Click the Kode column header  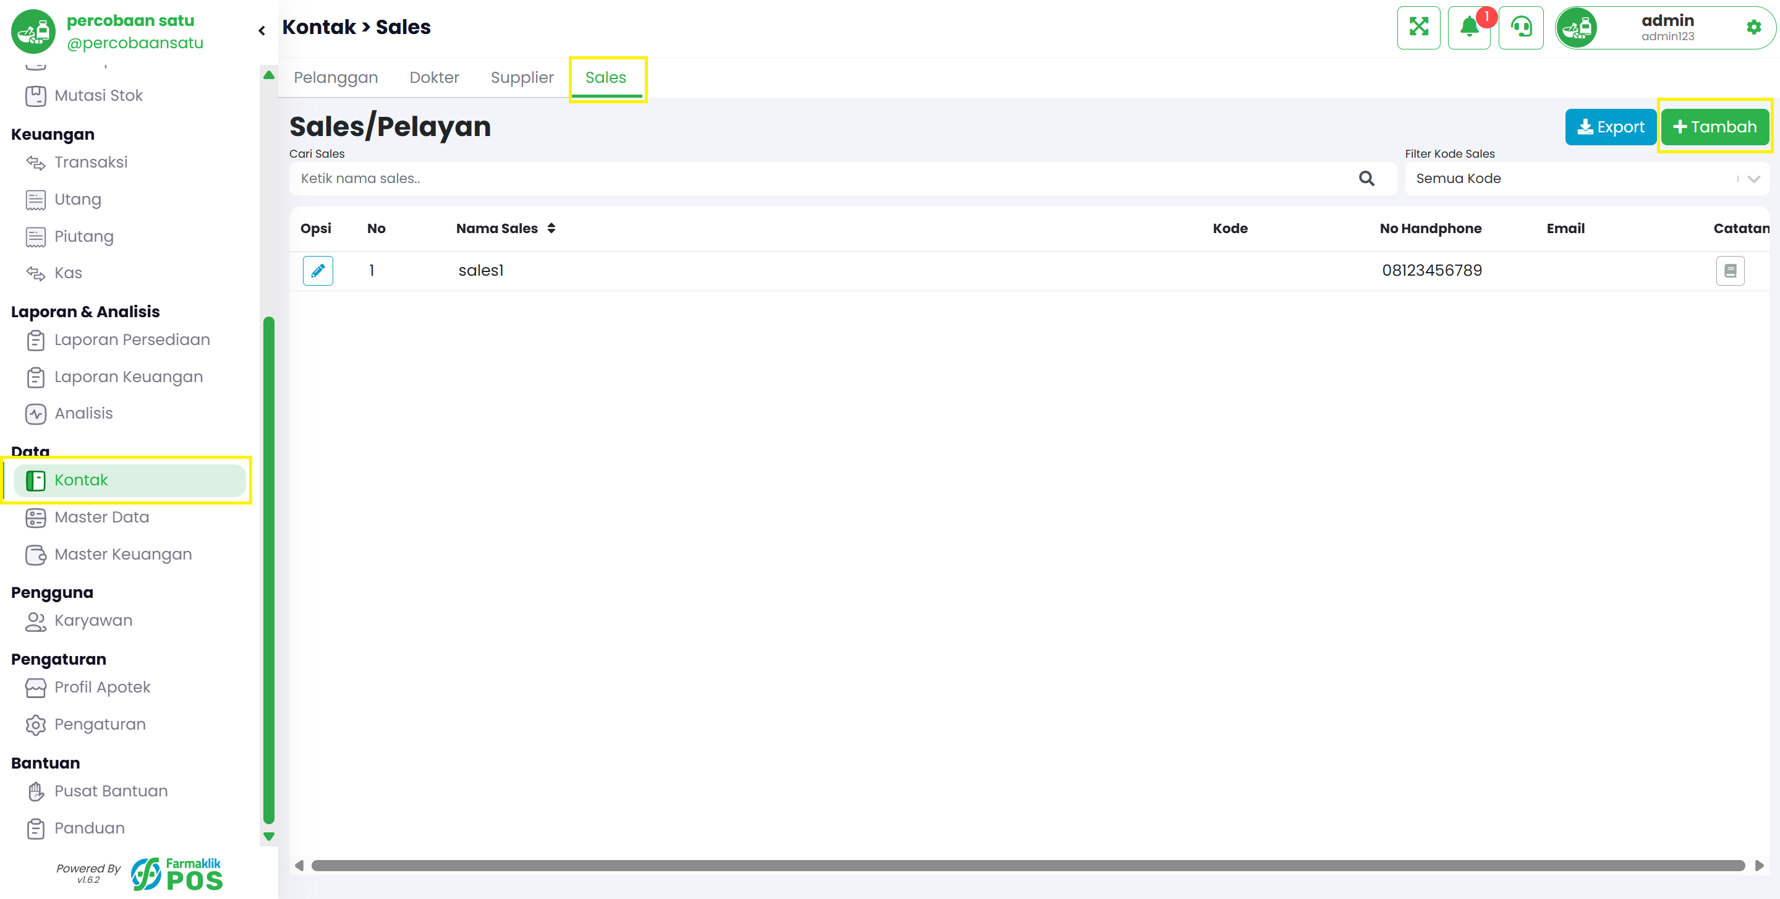tap(1230, 228)
